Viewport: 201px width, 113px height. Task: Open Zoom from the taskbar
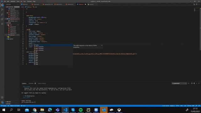click(96, 110)
